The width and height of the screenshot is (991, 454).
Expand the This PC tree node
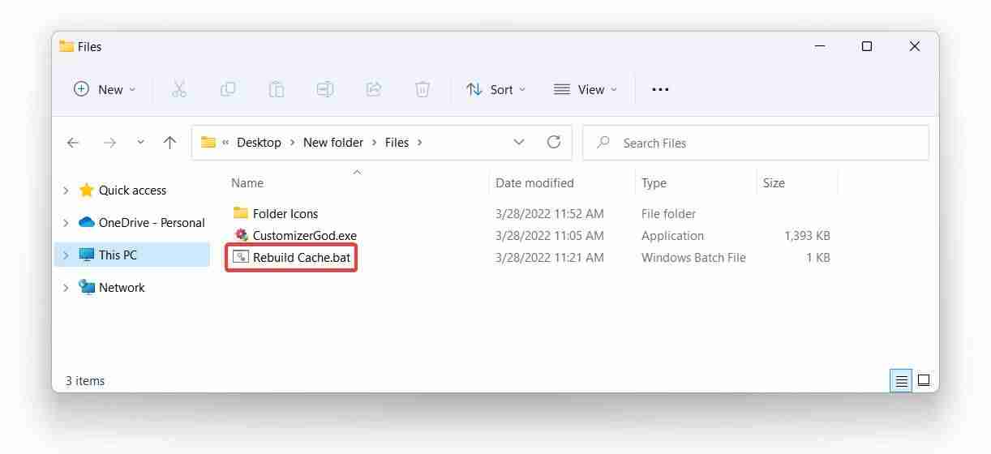[66, 255]
